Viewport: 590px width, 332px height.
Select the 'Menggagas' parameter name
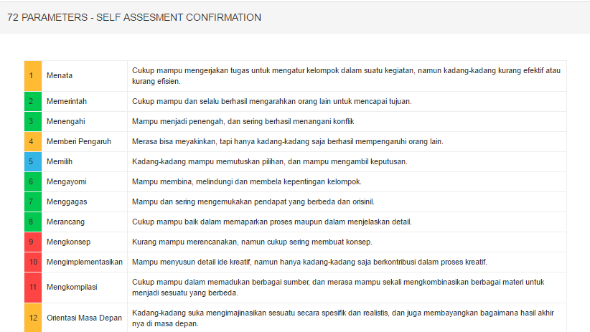click(x=67, y=202)
